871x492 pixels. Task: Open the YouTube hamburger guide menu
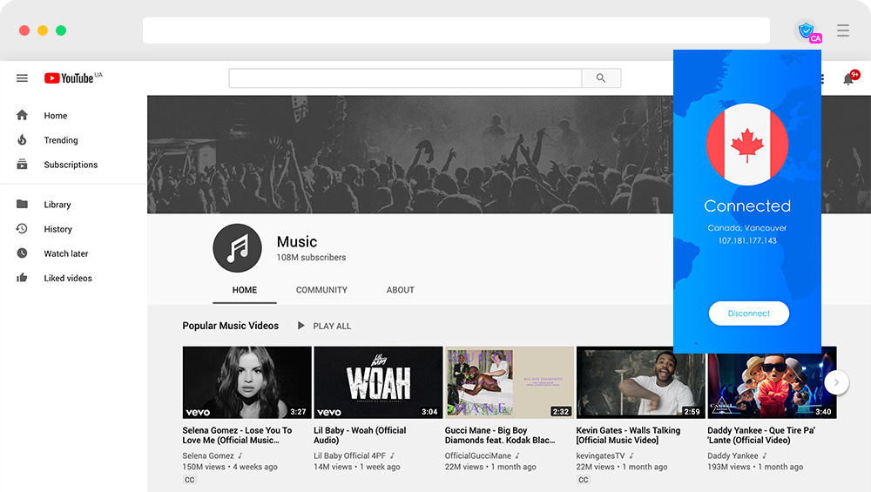pyautogui.click(x=22, y=78)
